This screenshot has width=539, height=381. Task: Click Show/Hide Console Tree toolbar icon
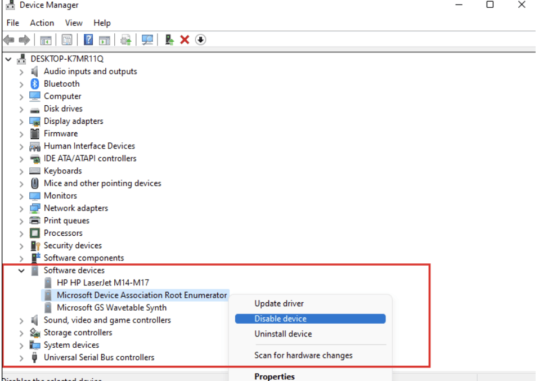46,40
